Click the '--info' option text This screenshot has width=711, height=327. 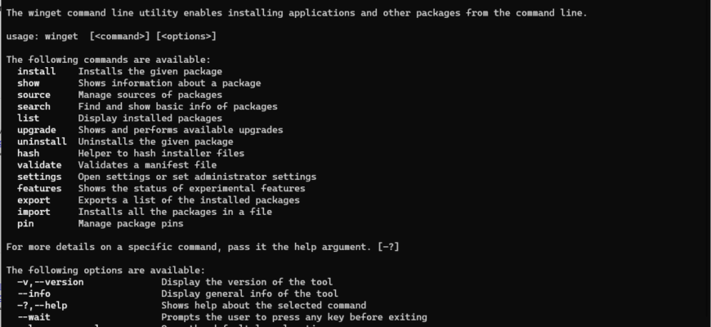(34, 294)
